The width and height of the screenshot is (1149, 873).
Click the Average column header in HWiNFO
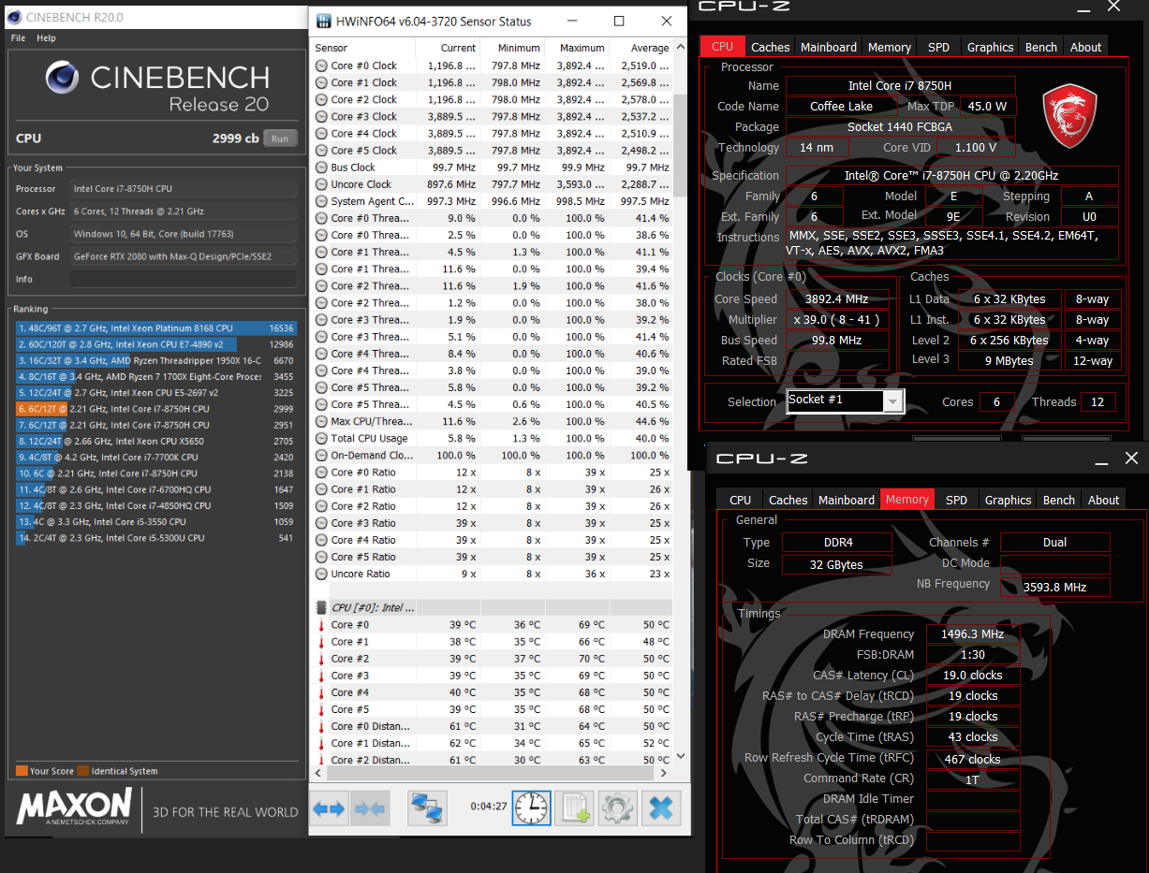[x=641, y=48]
